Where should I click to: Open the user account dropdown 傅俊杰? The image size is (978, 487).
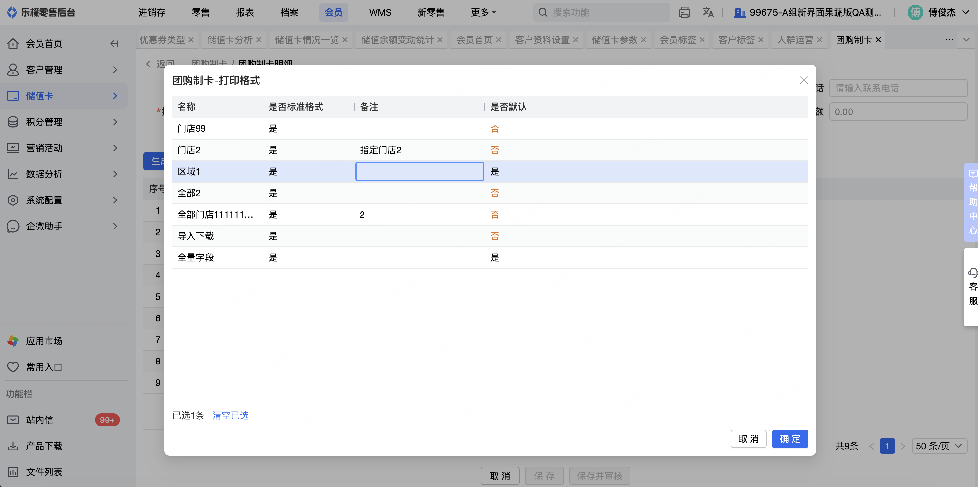point(941,12)
